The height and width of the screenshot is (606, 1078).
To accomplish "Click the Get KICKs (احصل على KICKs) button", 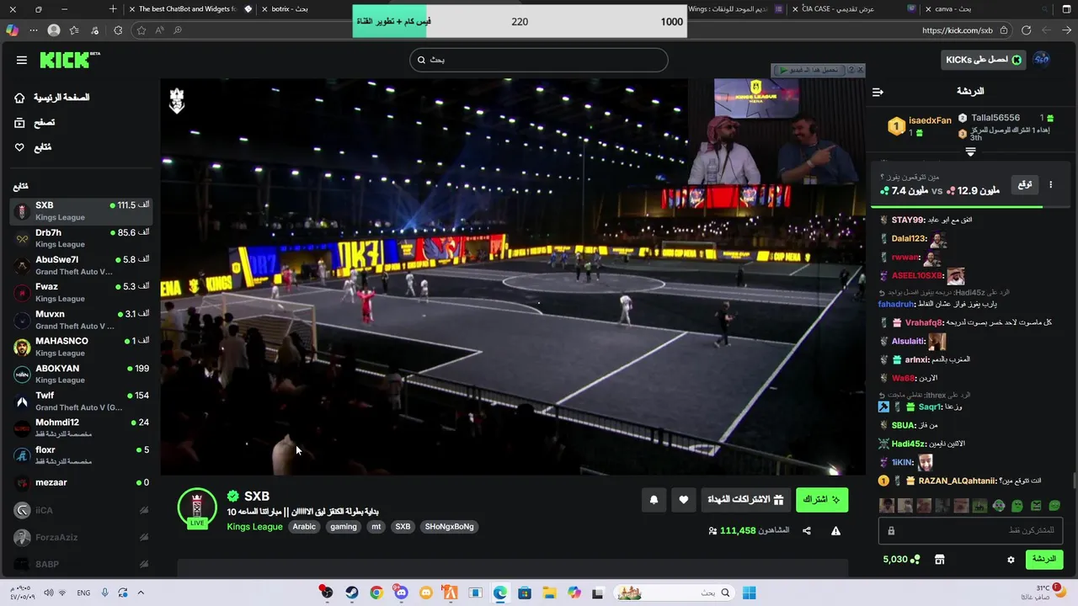I will click(982, 60).
